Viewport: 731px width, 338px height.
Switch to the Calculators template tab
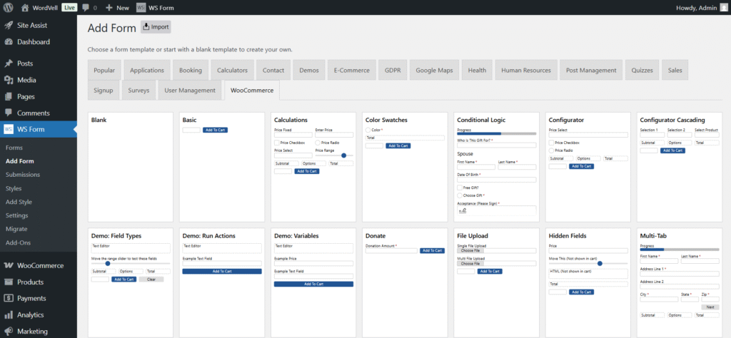(232, 71)
